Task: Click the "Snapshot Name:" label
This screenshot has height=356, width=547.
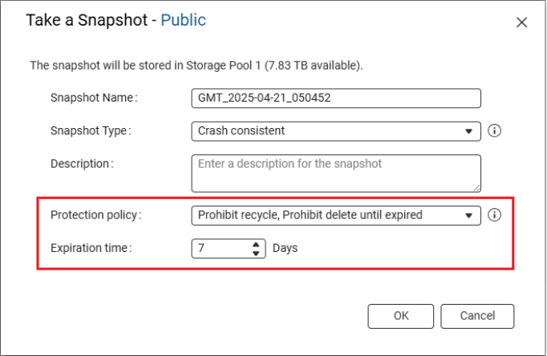Action: point(94,98)
